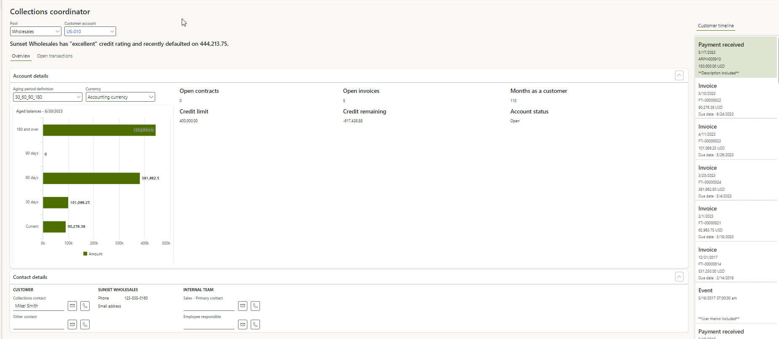
Task: Email the Collections contact Mikel Smith
Action: click(x=72, y=306)
